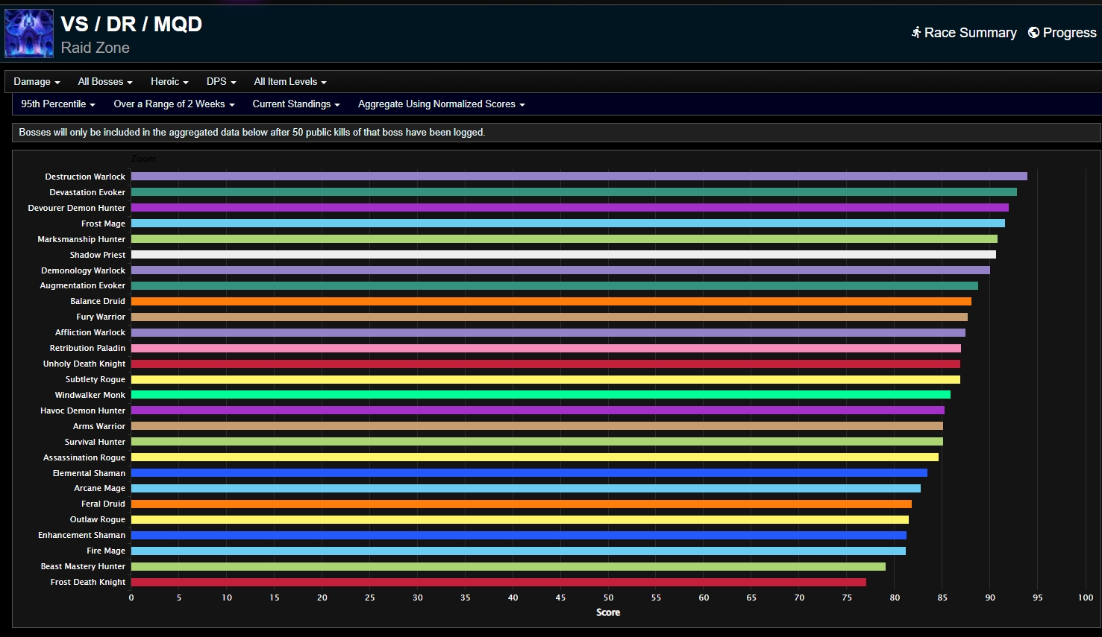Select the Arcane Mage label

tap(100, 488)
